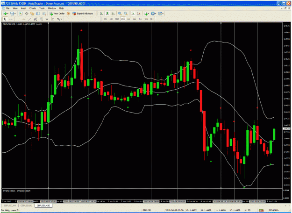Click the ATR(5) indicator label
This screenshot has width=292, height=213.
9,191
